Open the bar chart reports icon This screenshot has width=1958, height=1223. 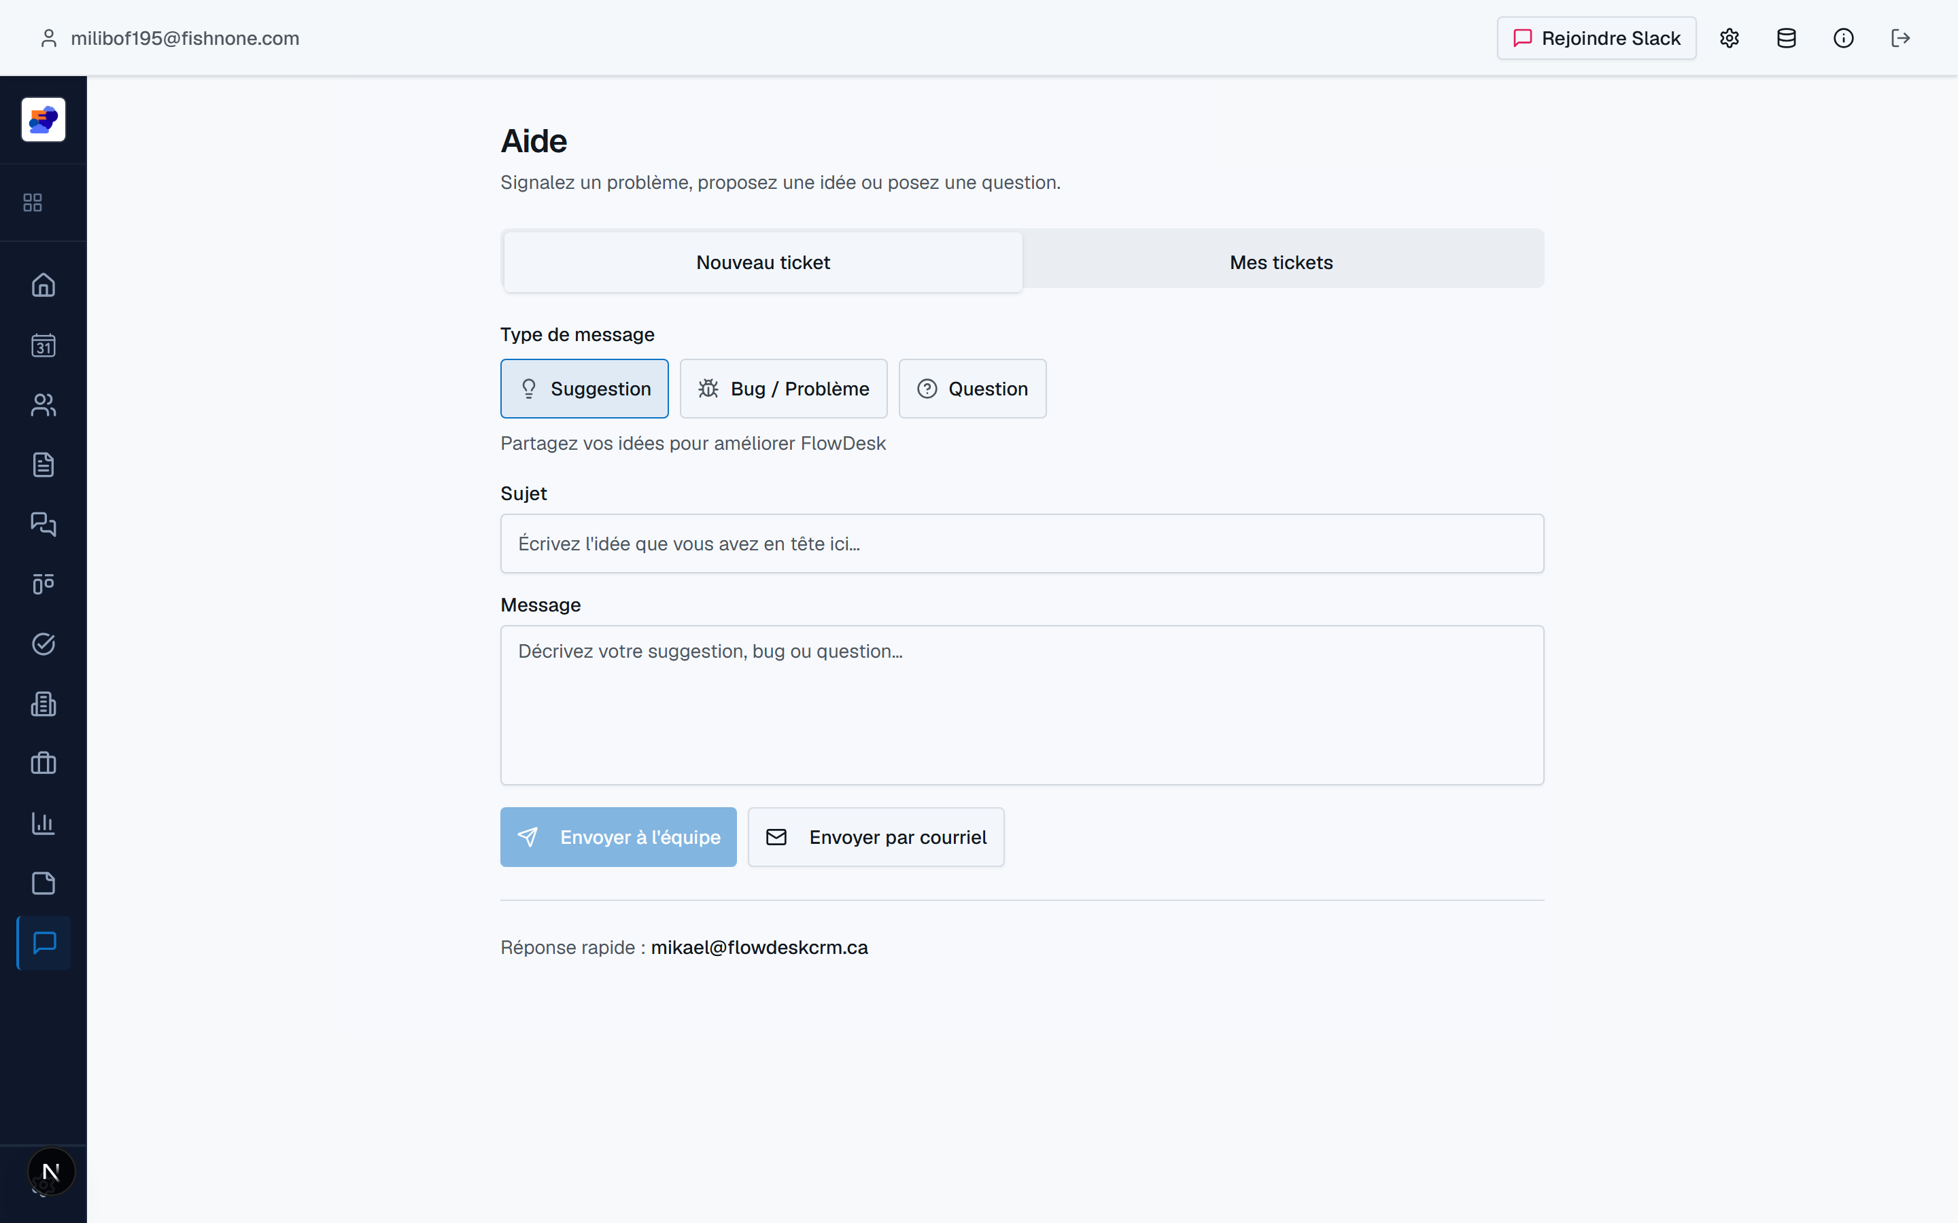44,823
